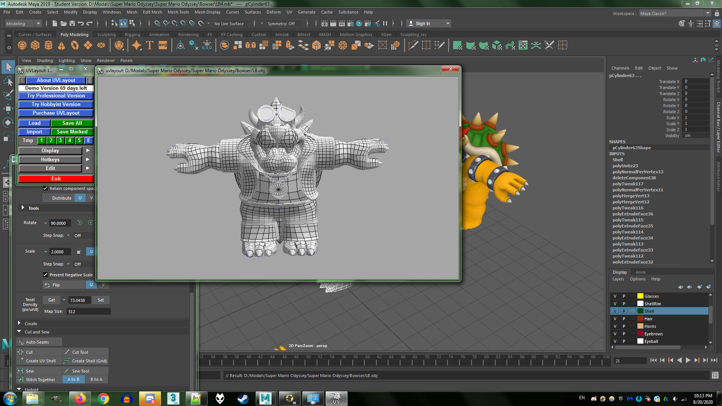Click the Glasses layer yellow color swatch
Screen dimensions: 722x406
(x=640, y=296)
